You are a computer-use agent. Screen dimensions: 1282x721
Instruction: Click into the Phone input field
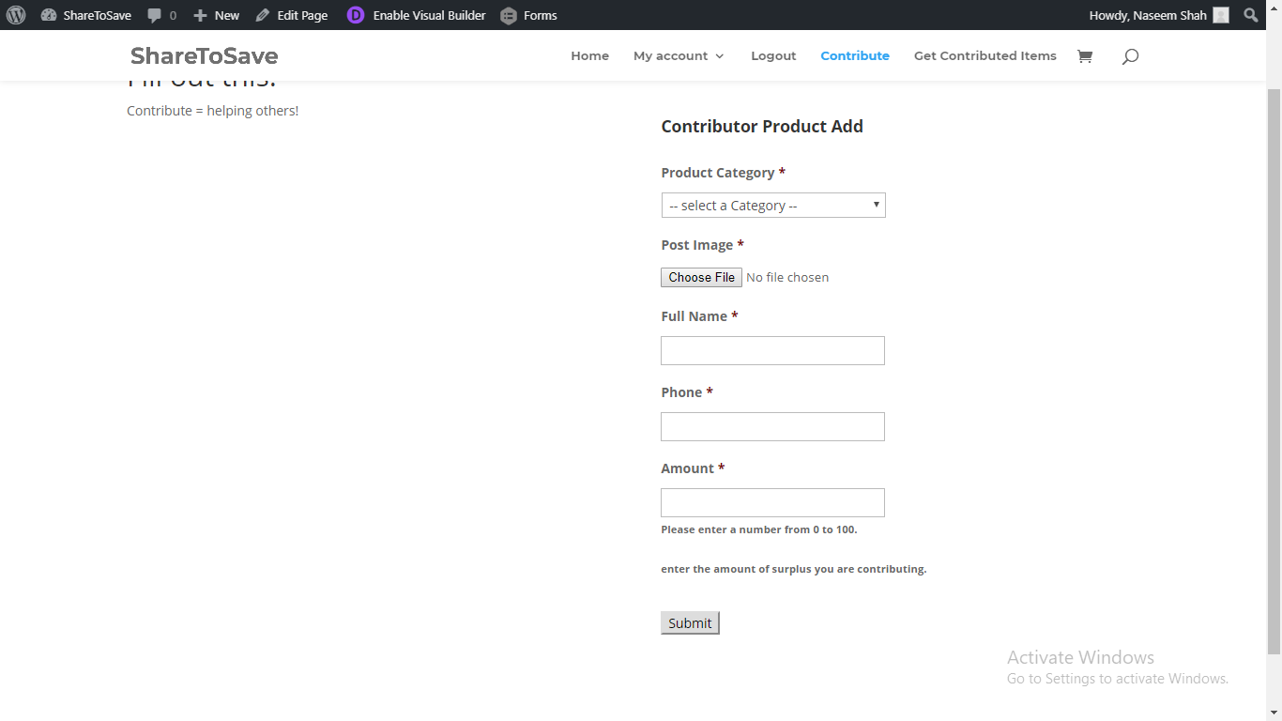coord(772,427)
